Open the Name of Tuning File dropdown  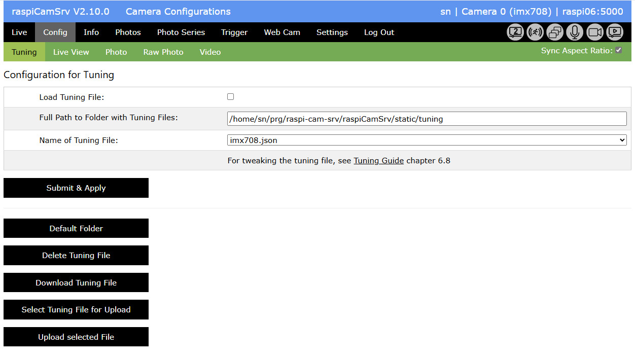point(427,140)
